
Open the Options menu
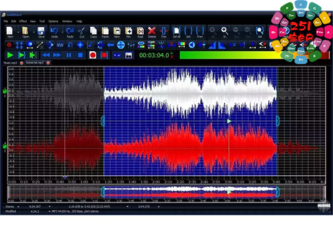[53, 21]
